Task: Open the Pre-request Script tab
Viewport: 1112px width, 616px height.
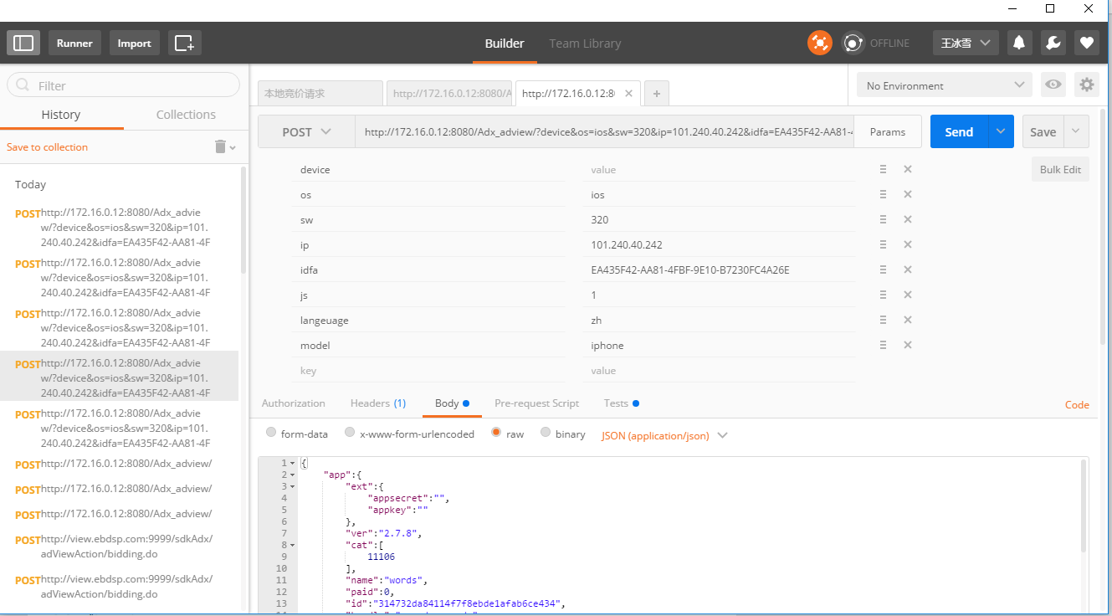Action: [536, 403]
